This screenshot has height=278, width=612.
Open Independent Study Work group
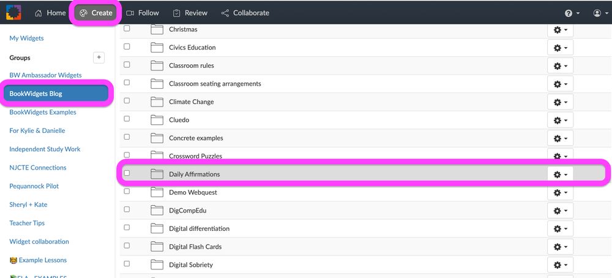[x=45, y=149]
